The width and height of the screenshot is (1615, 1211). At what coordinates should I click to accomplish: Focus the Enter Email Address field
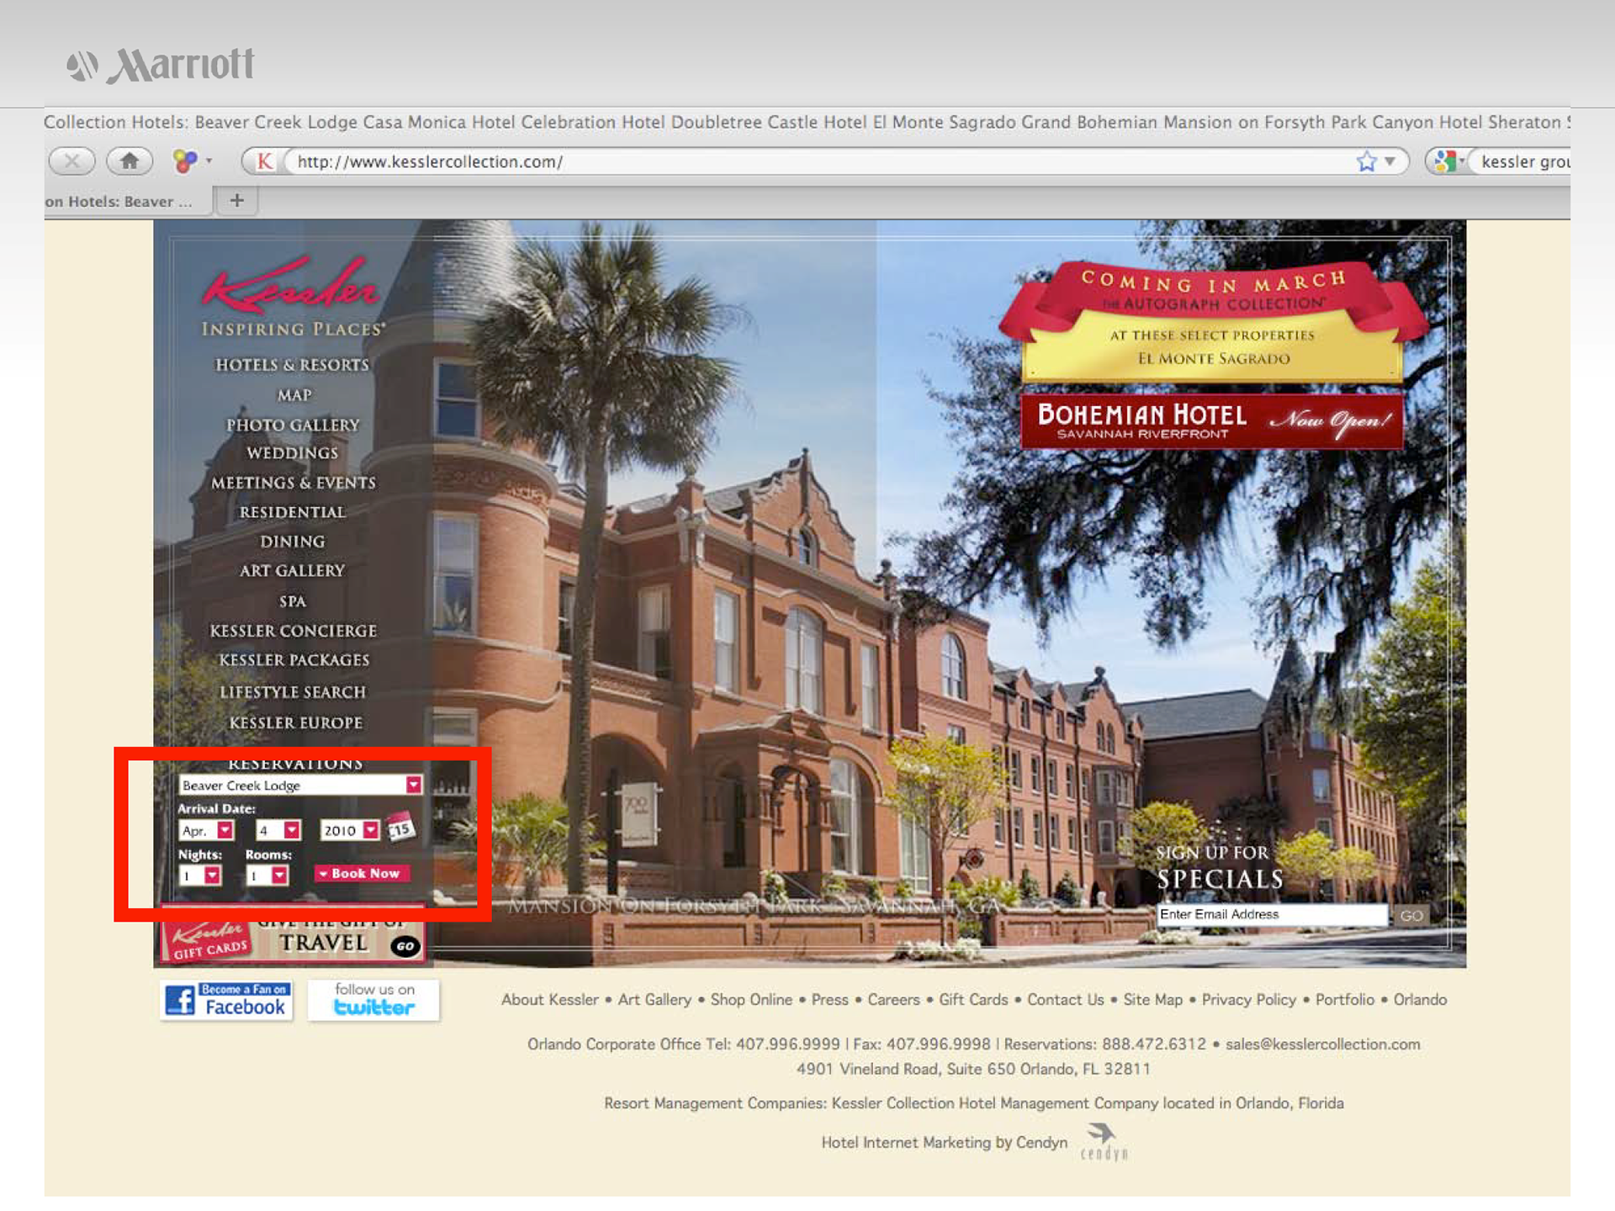[x=1272, y=914]
